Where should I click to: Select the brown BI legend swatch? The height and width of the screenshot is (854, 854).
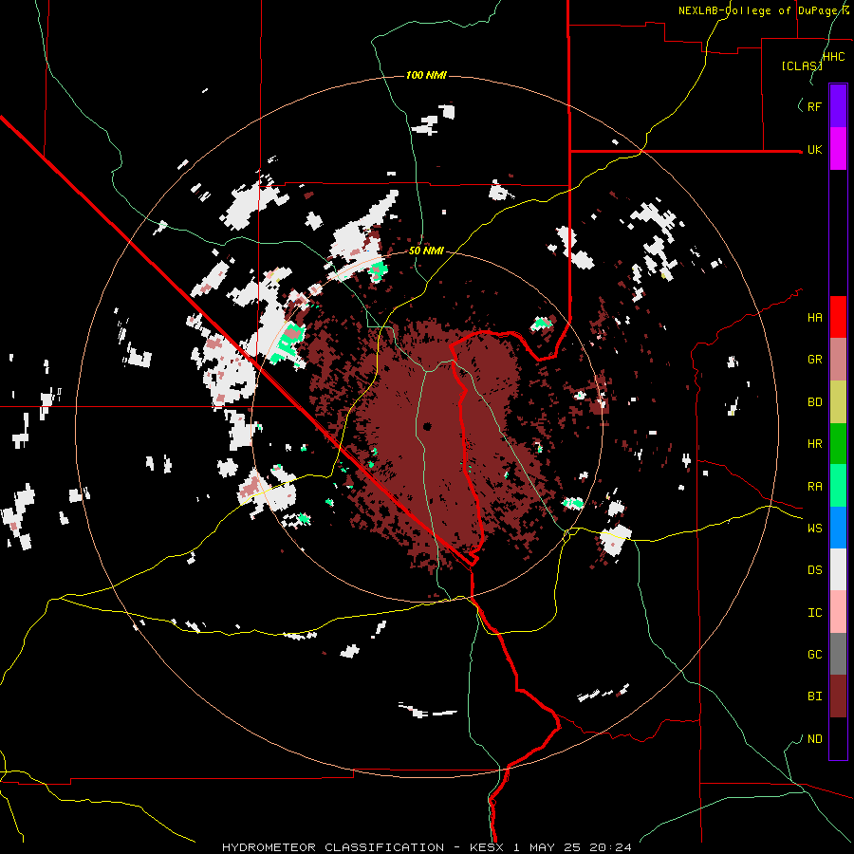(838, 696)
